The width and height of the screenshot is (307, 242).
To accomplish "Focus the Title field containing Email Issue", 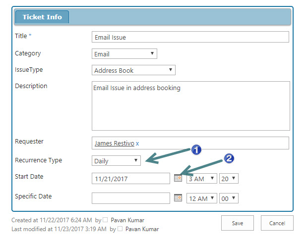I will pos(190,37).
